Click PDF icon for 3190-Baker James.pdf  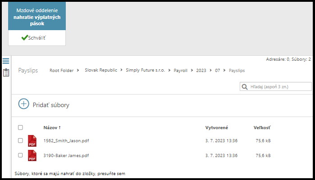pos(32,156)
